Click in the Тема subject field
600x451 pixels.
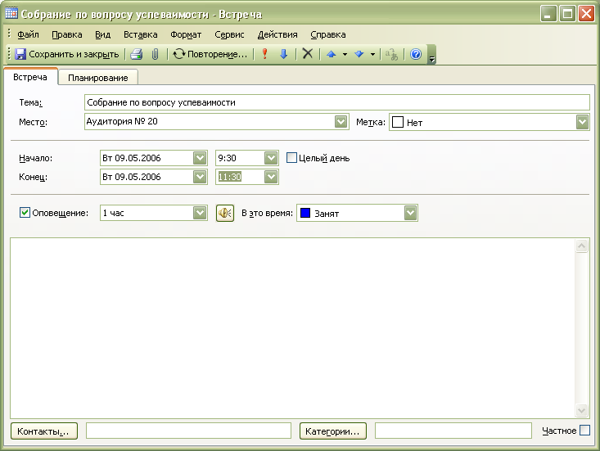[x=336, y=102]
